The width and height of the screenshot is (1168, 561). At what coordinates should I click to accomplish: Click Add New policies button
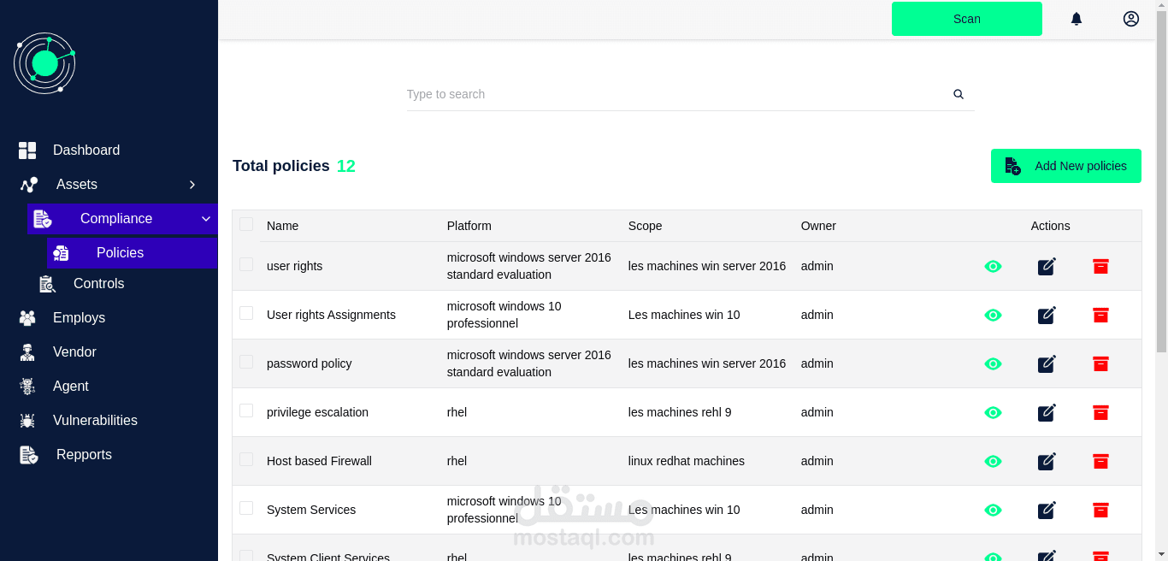(1065, 166)
